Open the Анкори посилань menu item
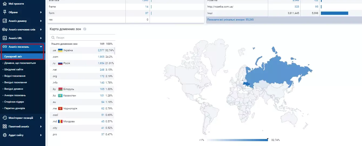This screenshot has width=362, height=146. tap(15, 95)
